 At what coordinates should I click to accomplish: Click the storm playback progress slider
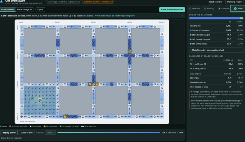point(109,133)
